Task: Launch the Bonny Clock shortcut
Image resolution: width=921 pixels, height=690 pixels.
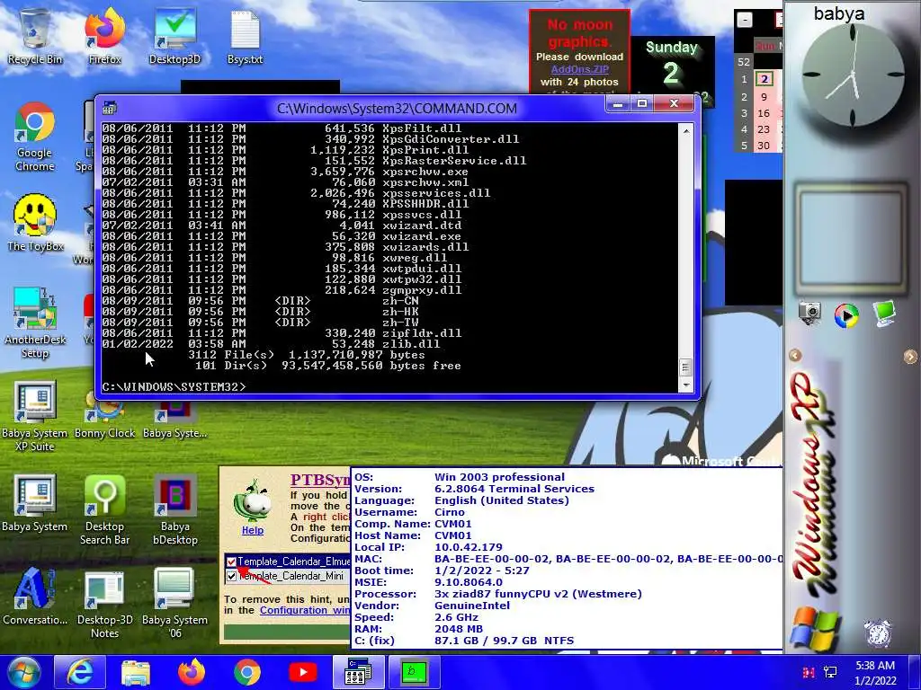Action: pyautogui.click(x=104, y=416)
